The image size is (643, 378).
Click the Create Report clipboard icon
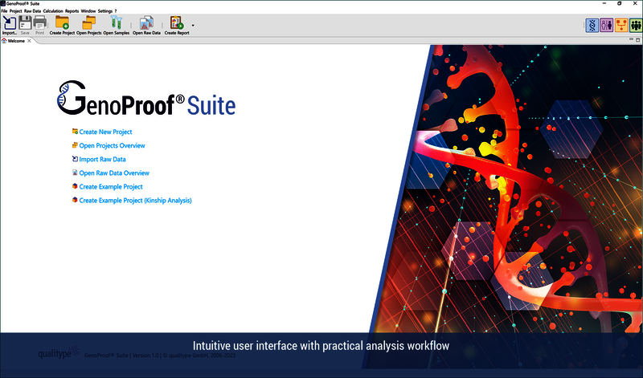point(177,23)
